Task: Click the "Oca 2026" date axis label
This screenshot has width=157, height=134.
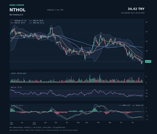Action: 34,123
